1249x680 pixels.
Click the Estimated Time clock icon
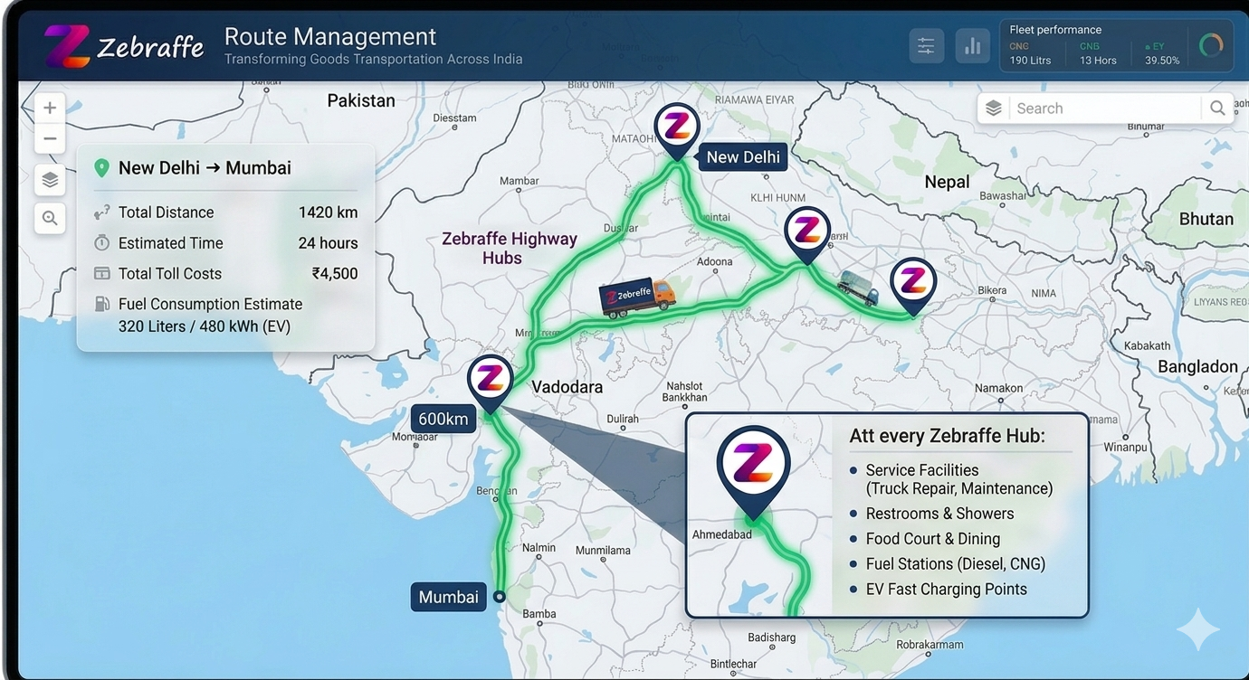(x=101, y=243)
